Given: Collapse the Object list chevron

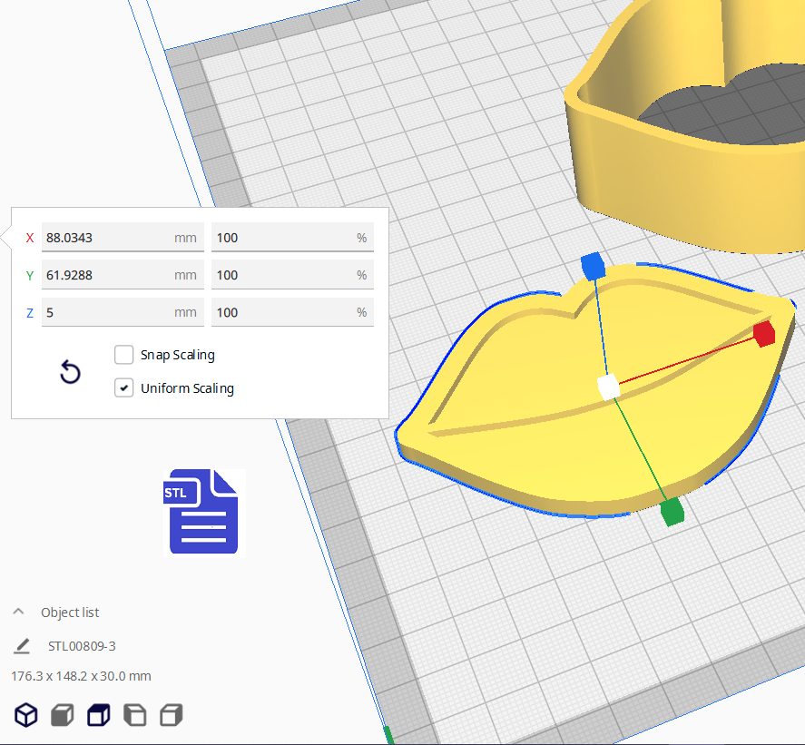Looking at the screenshot, I should (x=18, y=613).
